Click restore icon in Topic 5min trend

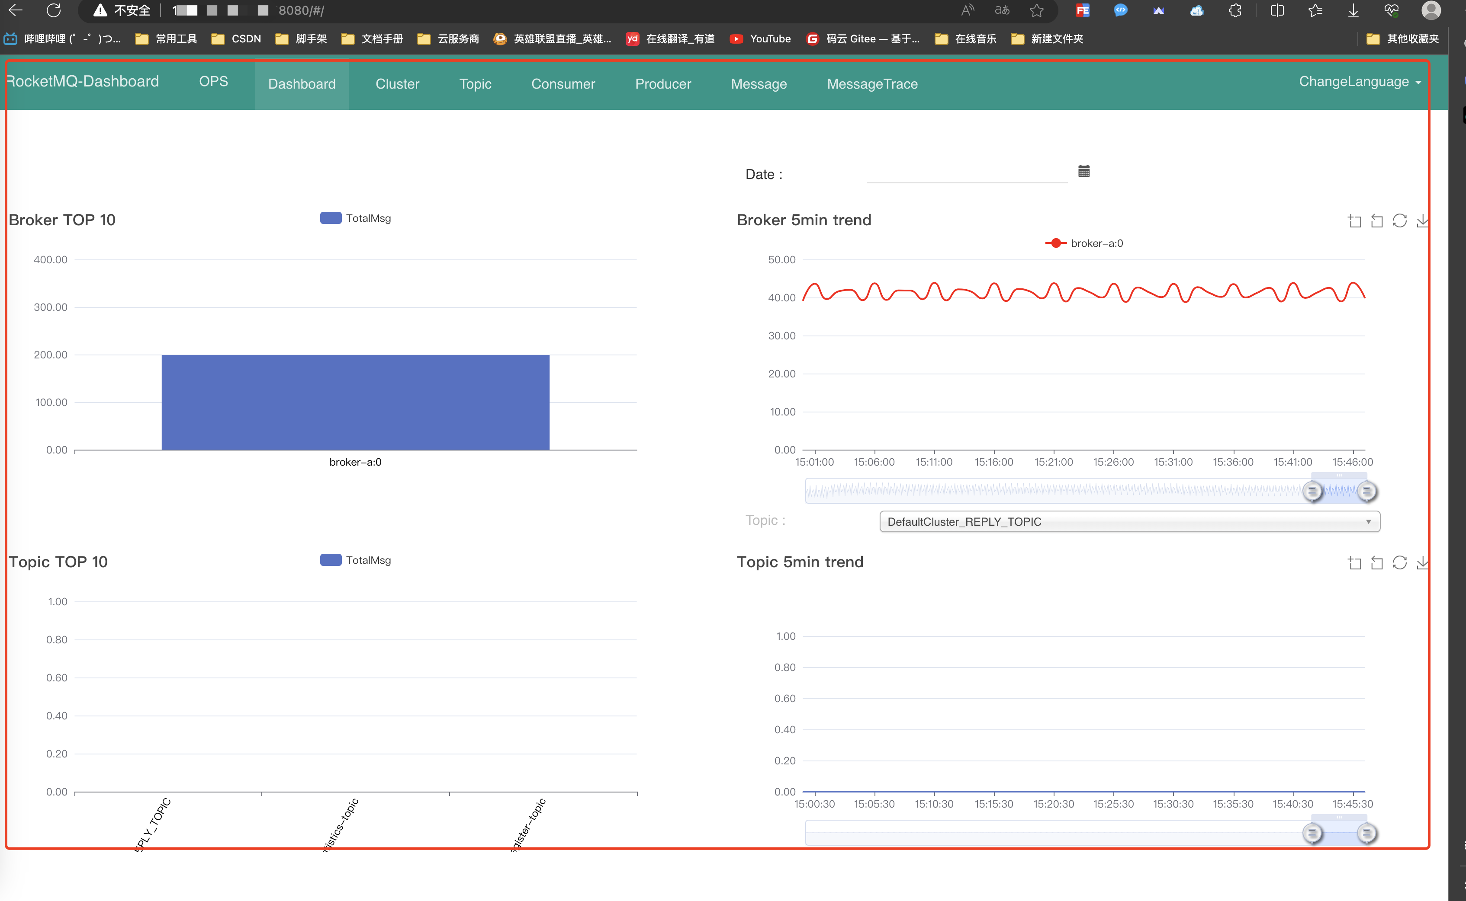[1400, 562]
